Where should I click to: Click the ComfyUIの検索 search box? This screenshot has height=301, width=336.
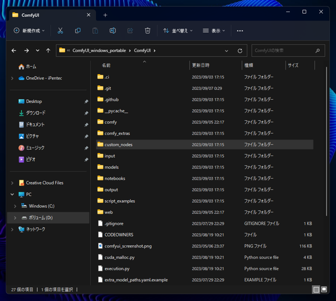coord(288,50)
